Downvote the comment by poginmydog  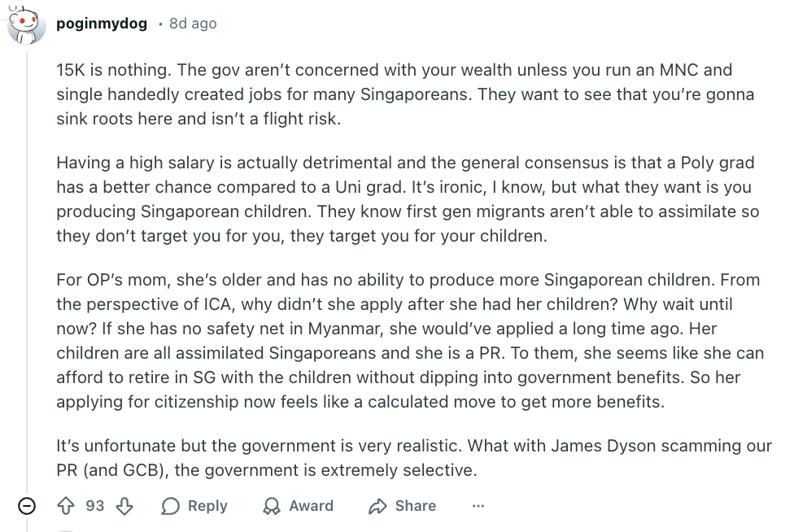tap(124, 506)
